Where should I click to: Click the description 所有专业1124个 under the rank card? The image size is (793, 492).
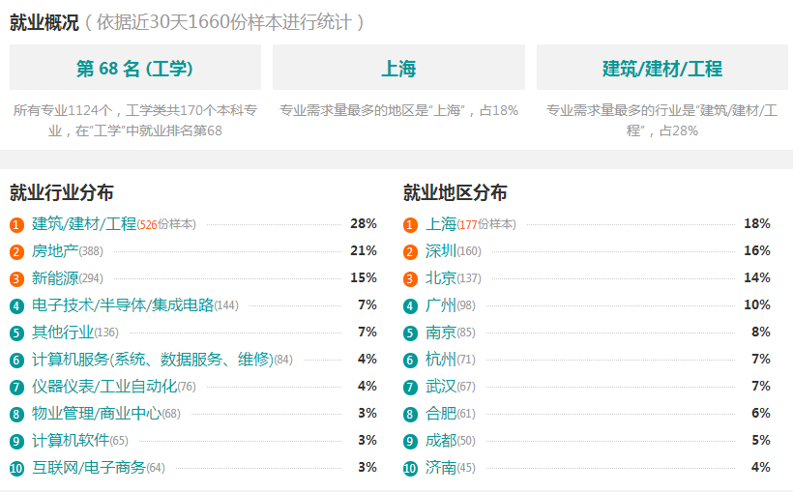pos(135,121)
